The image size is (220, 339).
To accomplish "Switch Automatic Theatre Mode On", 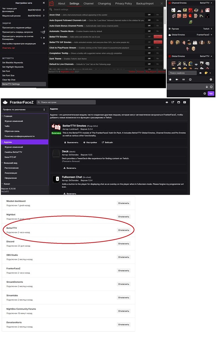I will pyautogui.click(x=157, y=31).
